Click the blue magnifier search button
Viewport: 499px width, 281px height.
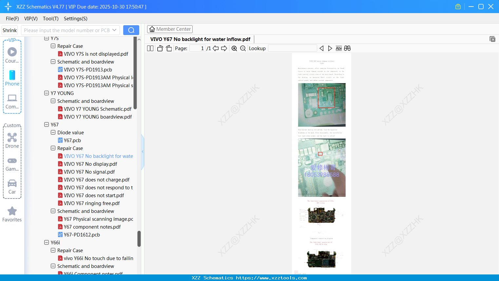(131, 30)
